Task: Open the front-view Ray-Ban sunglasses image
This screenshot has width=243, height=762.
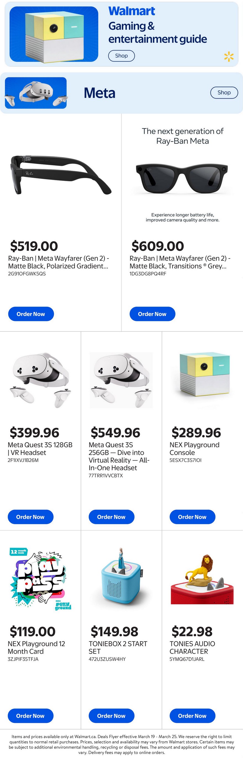Action: click(182, 178)
